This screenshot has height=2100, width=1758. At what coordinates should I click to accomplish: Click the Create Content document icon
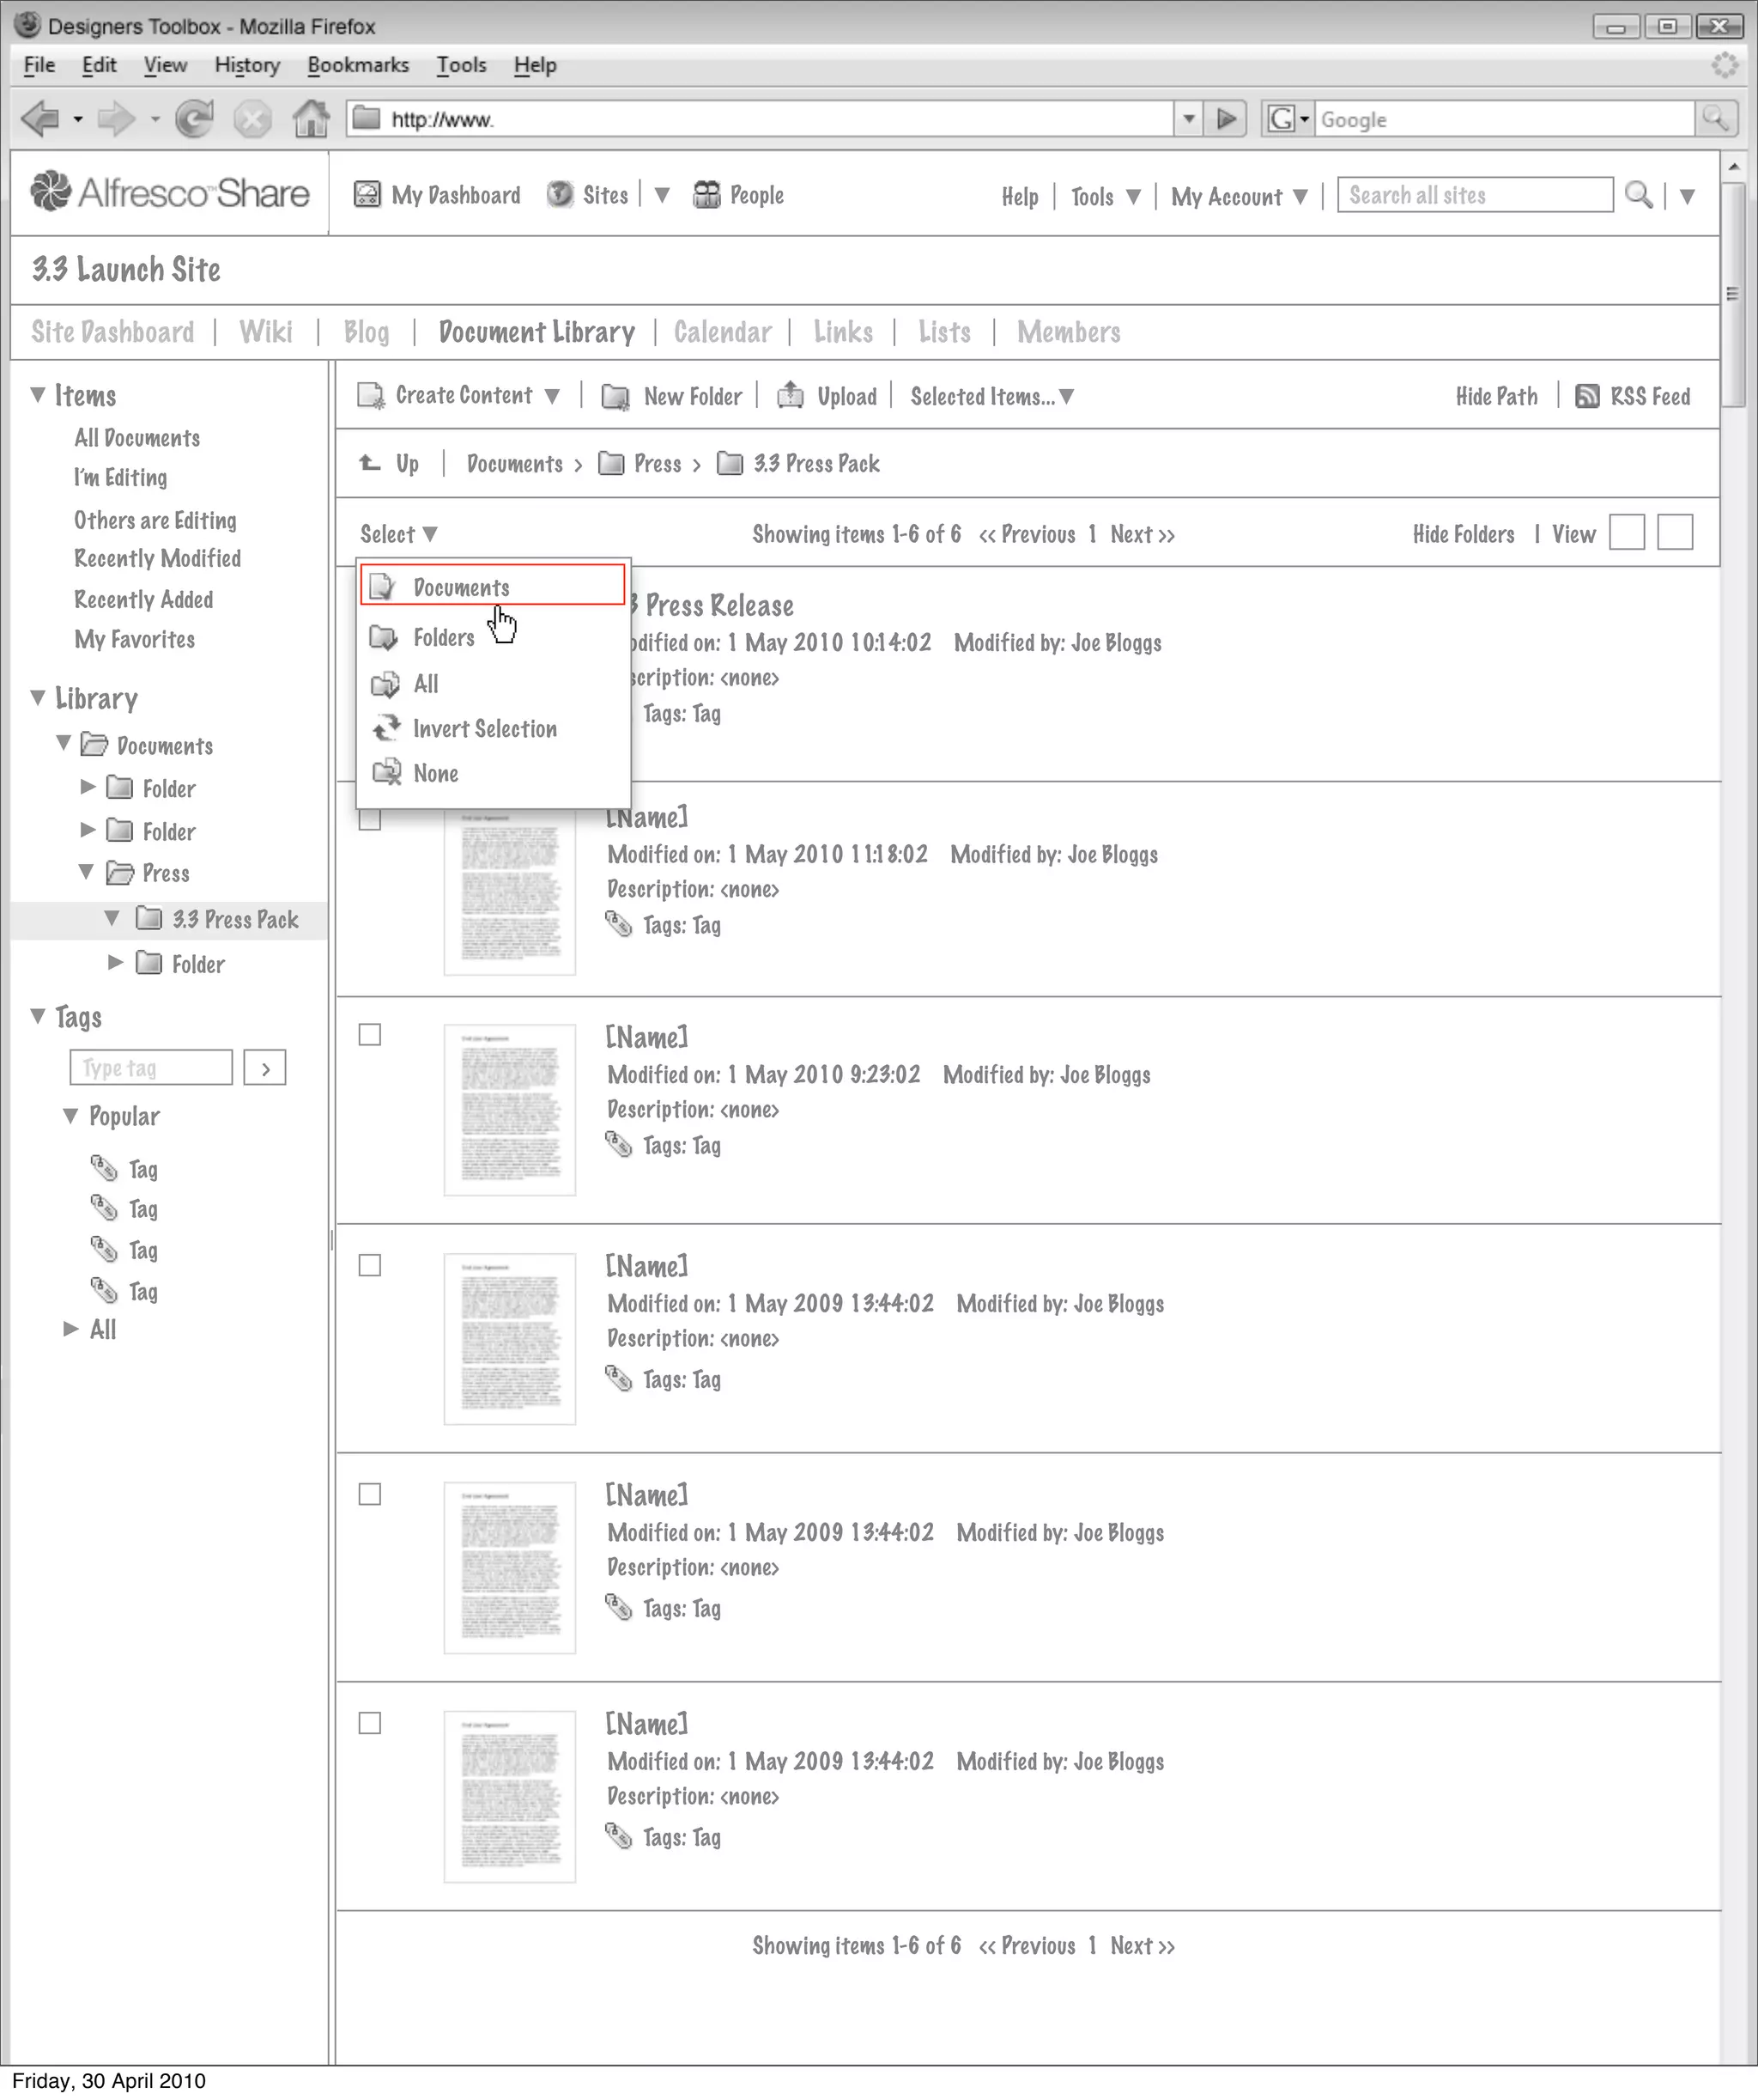[x=371, y=396]
